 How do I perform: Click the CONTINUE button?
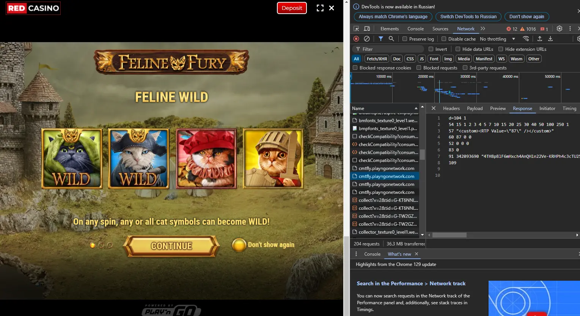171,246
